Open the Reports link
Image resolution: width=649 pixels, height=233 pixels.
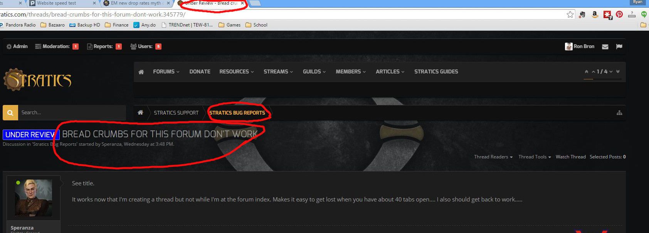click(x=104, y=47)
